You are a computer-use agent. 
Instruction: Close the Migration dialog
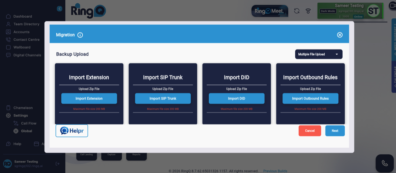point(340,35)
